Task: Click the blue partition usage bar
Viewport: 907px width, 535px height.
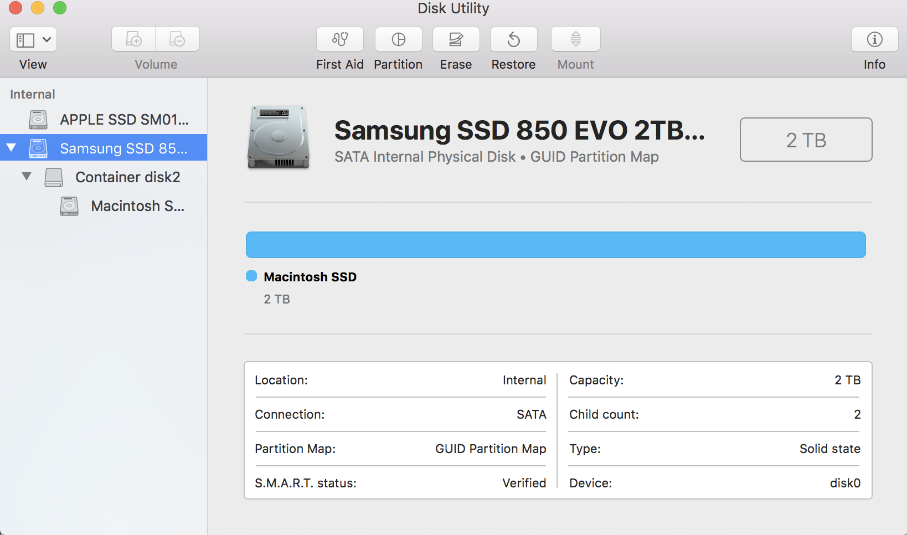Action: (x=556, y=245)
